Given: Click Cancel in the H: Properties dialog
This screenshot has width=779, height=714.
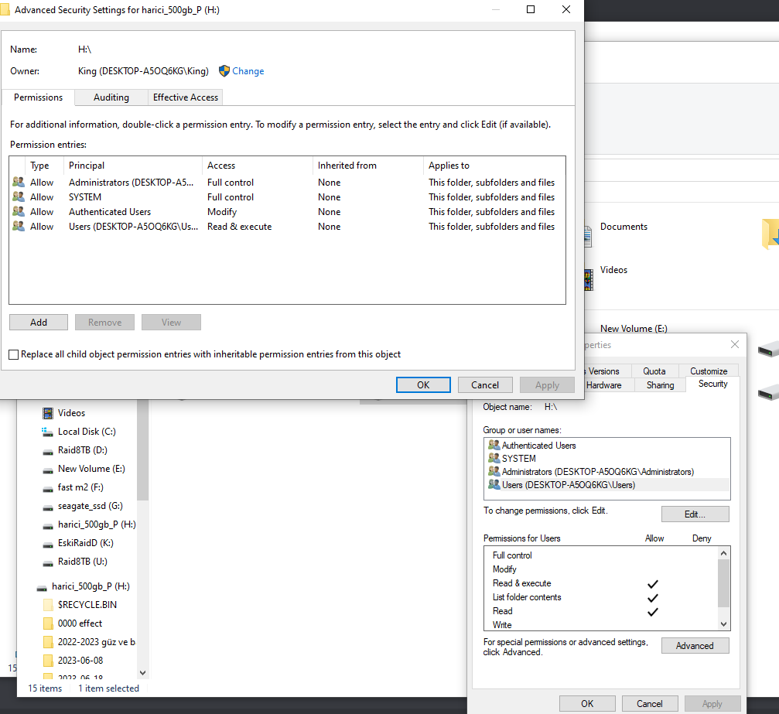Looking at the screenshot, I should click(649, 704).
